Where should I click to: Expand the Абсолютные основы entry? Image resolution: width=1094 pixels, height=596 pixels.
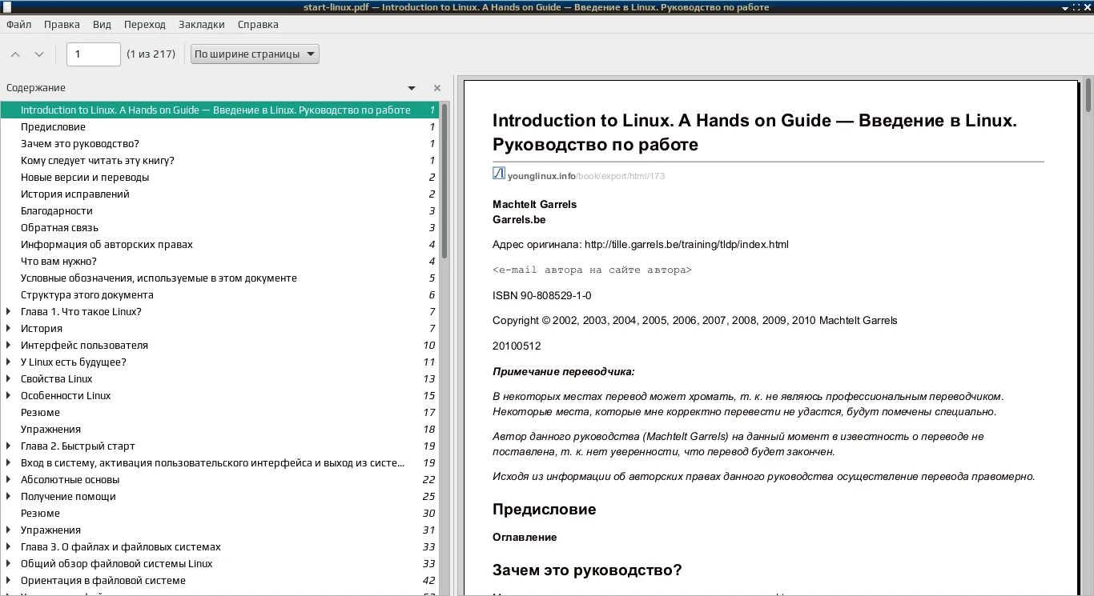(9, 480)
